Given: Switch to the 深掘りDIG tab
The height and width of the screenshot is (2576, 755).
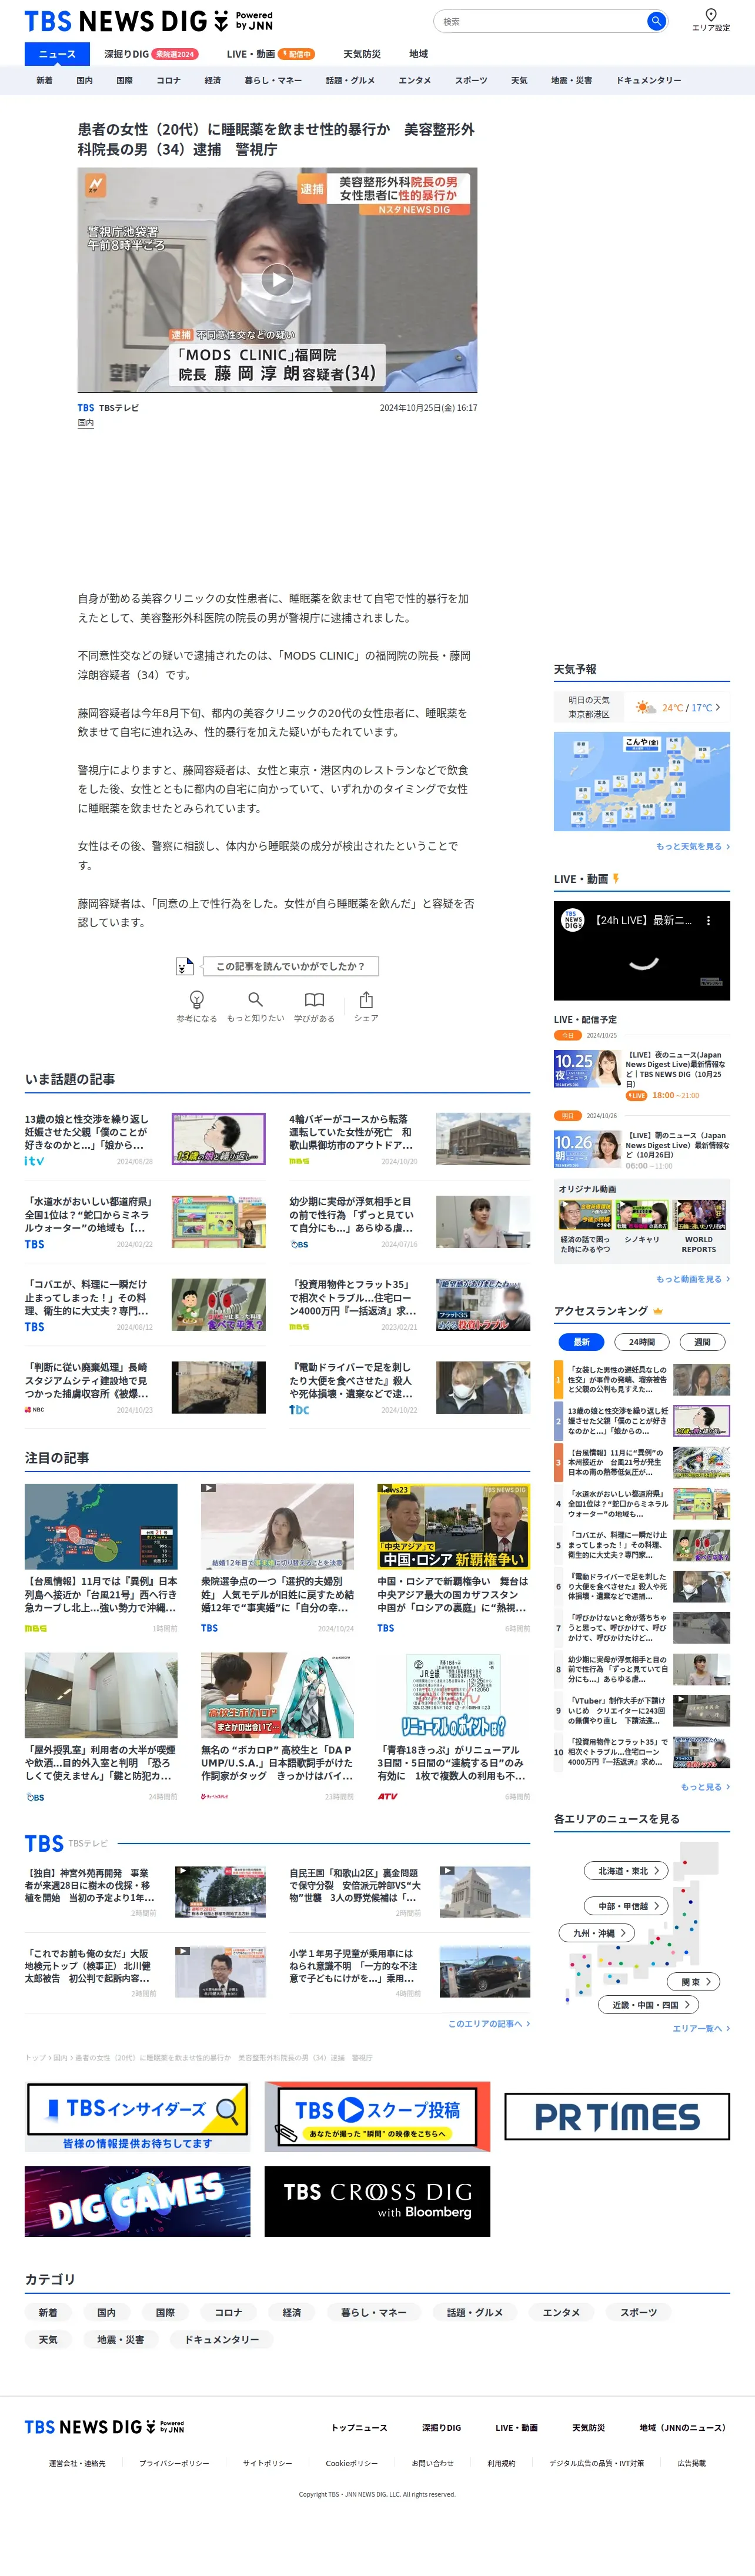Looking at the screenshot, I should click(150, 54).
